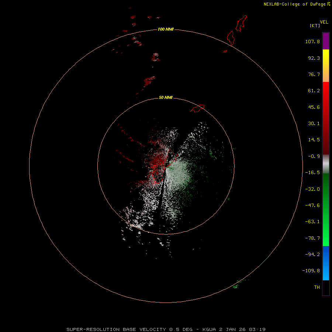
Task: Click the island outline crossing the 100 NMI ring
Action: [231, 38]
